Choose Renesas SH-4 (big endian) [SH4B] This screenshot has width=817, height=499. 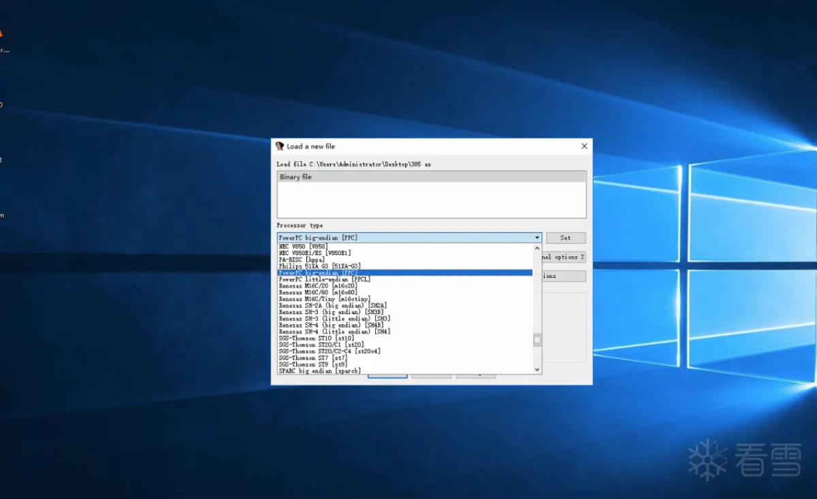pyautogui.click(x=405, y=326)
